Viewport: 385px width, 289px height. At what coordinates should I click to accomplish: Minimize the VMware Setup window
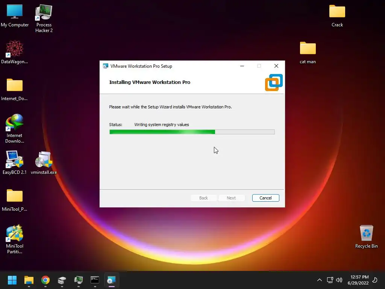[x=242, y=66]
